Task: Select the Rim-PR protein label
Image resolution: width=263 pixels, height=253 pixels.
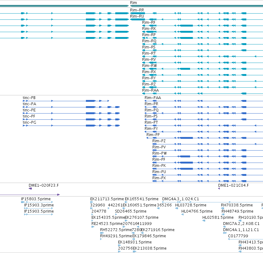Action: 151,104
